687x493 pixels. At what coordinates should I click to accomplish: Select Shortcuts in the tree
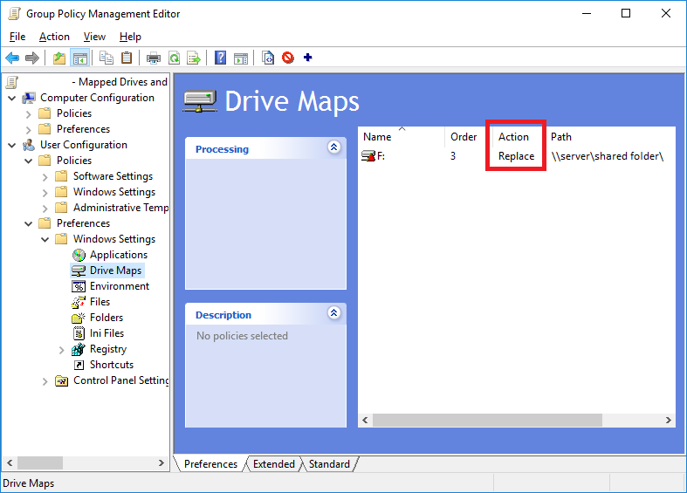112,365
